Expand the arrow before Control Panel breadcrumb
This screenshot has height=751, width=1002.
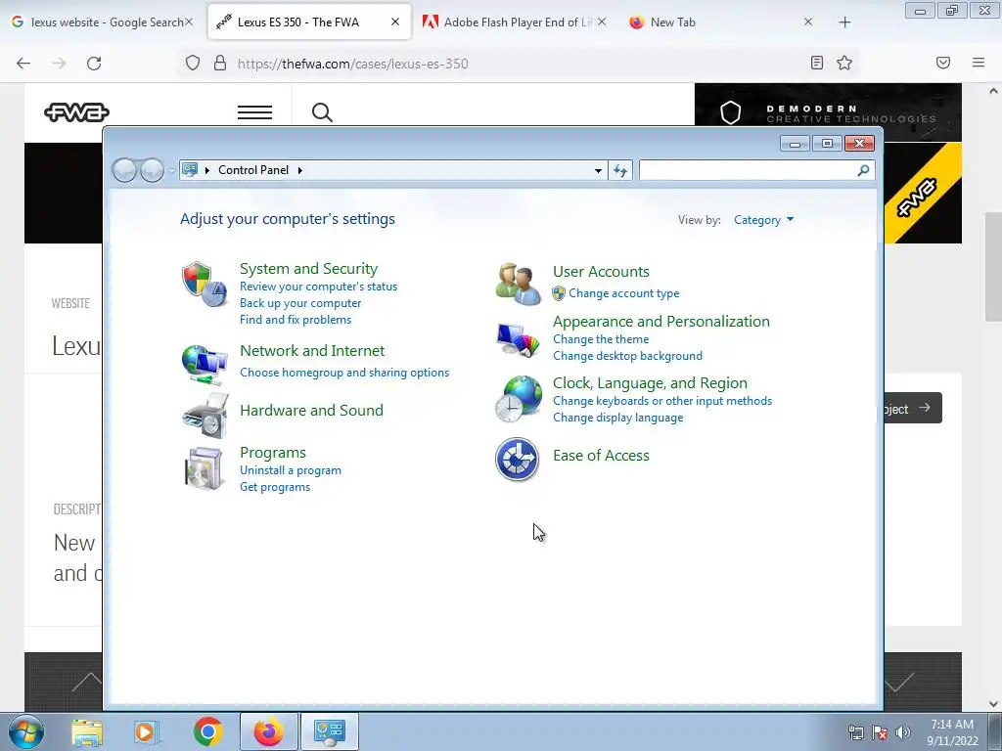coord(207,170)
